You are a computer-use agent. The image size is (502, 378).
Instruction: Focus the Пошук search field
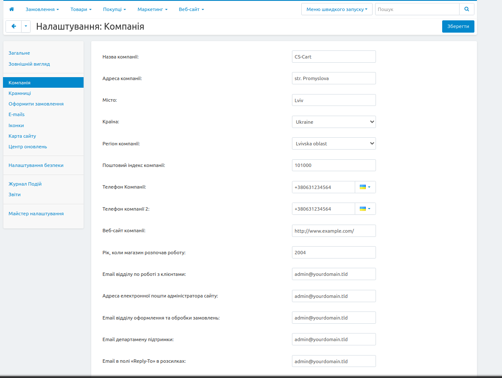[x=417, y=9]
